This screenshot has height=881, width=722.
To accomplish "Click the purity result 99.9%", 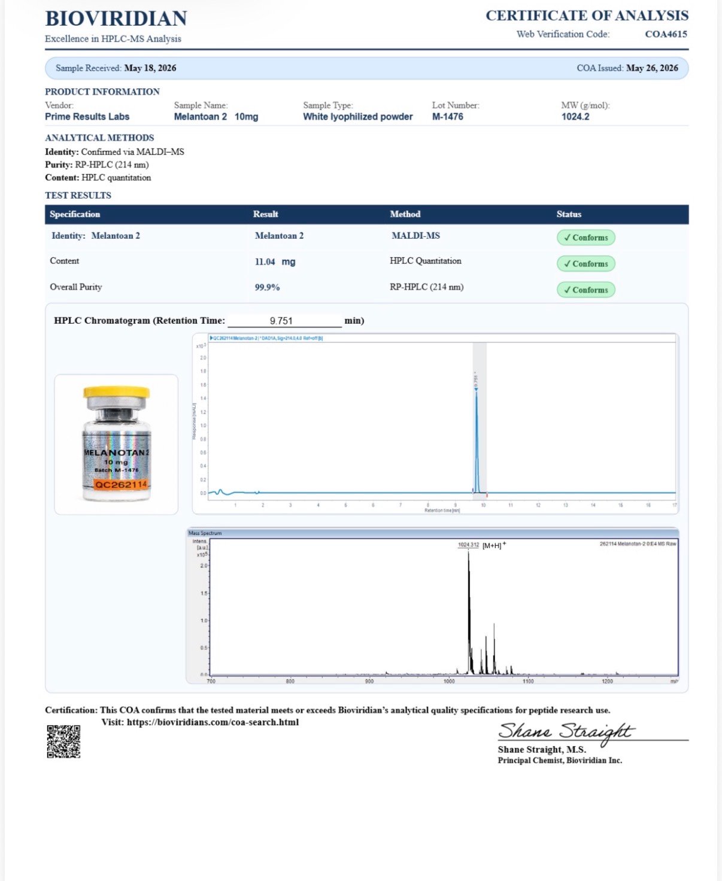I will coord(268,287).
